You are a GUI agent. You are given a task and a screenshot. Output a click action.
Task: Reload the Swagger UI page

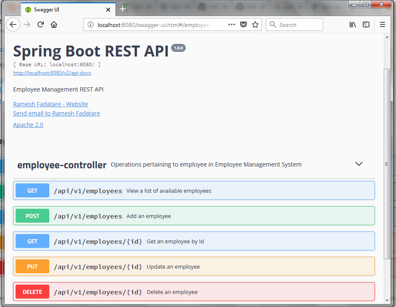40,24
